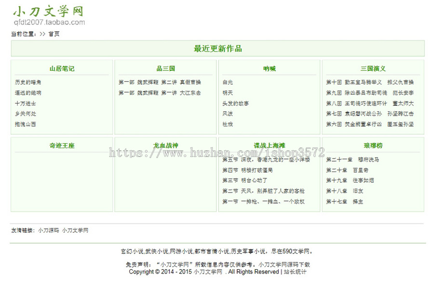Screen dimensions: 434x303
Task: Open 第十九章 往事如烟 chapter
Action: 350,180
